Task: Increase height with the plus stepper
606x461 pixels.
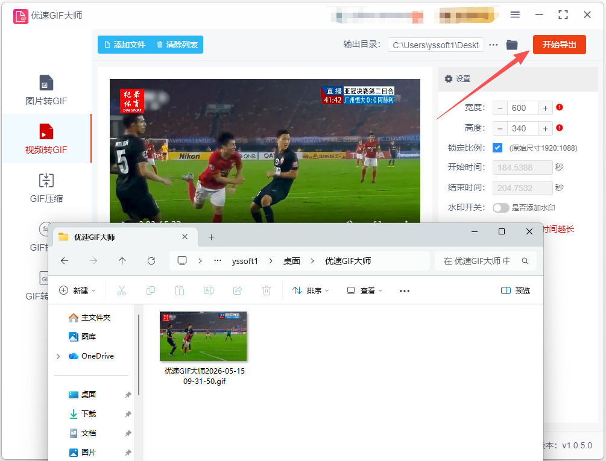Action: [545, 128]
